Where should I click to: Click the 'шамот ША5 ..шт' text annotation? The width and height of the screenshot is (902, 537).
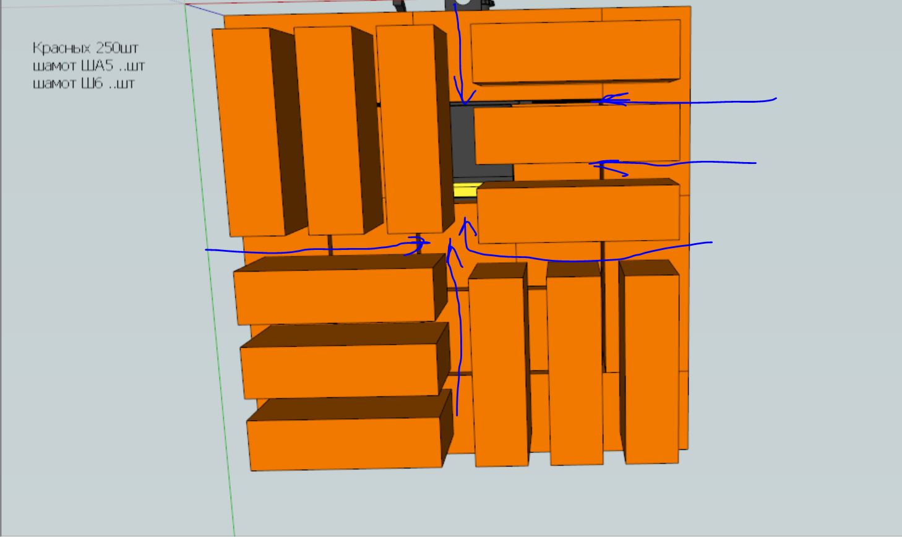[88, 66]
